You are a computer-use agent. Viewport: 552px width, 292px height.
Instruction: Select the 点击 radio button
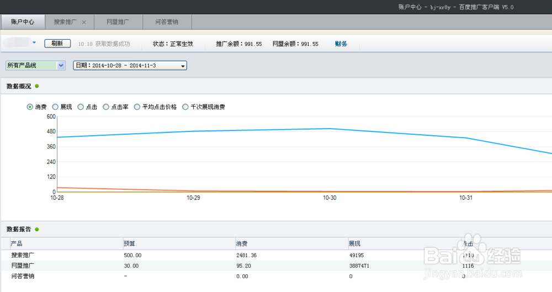pos(81,107)
